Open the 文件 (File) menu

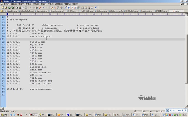[x=6, y=4]
